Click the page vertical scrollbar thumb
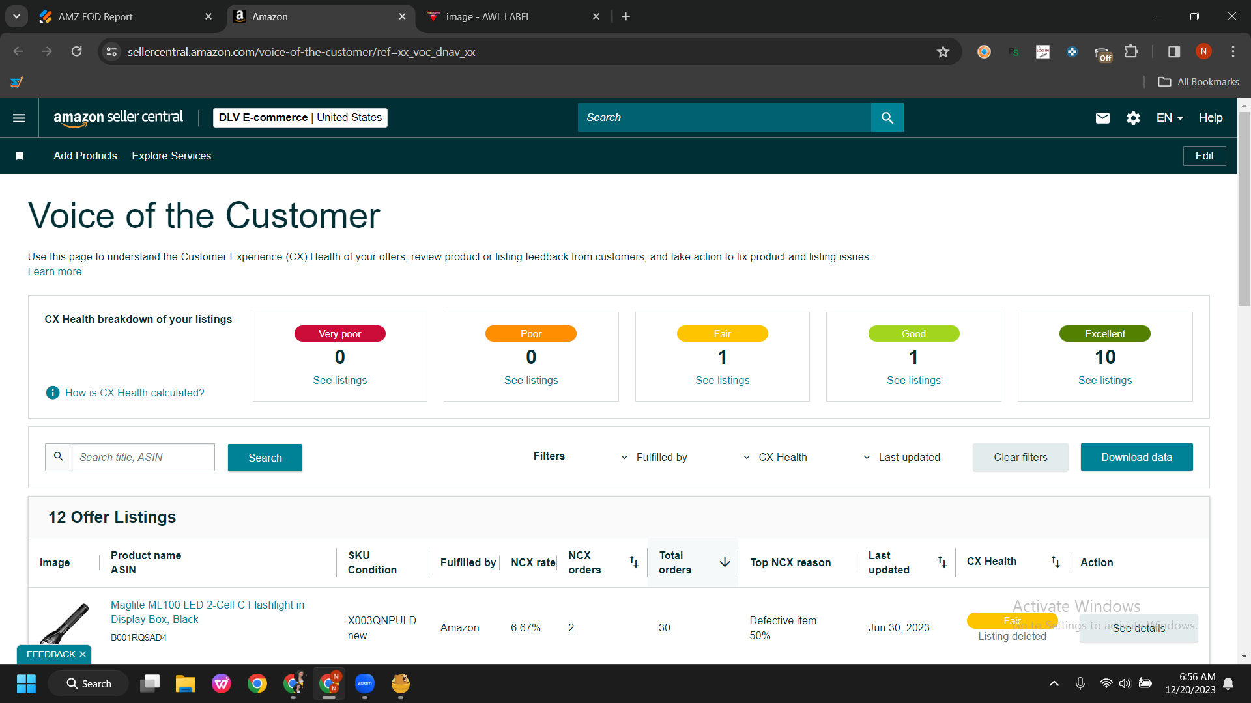The width and height of the screenshot is (1251, 703). coord(1244,208)
